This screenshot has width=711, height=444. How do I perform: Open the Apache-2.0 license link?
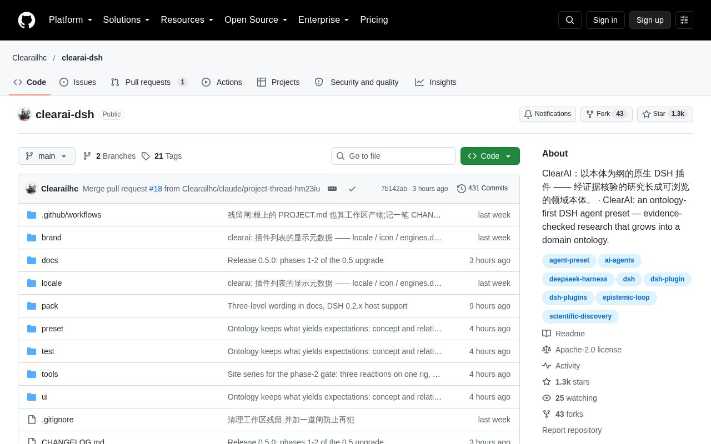click(582, 350)
